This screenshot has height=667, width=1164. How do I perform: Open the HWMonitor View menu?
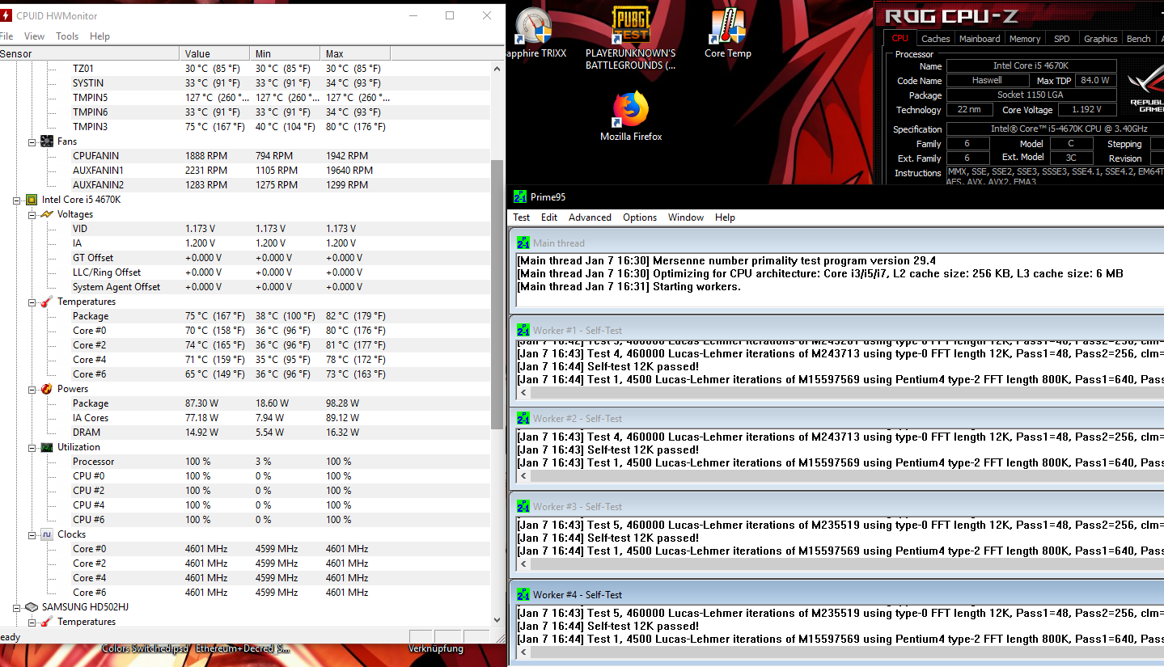pyautogui.click(x=35, y=36)
